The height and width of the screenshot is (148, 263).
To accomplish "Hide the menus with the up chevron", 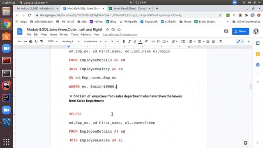I will pyautogui.click(x=249, y=42).
